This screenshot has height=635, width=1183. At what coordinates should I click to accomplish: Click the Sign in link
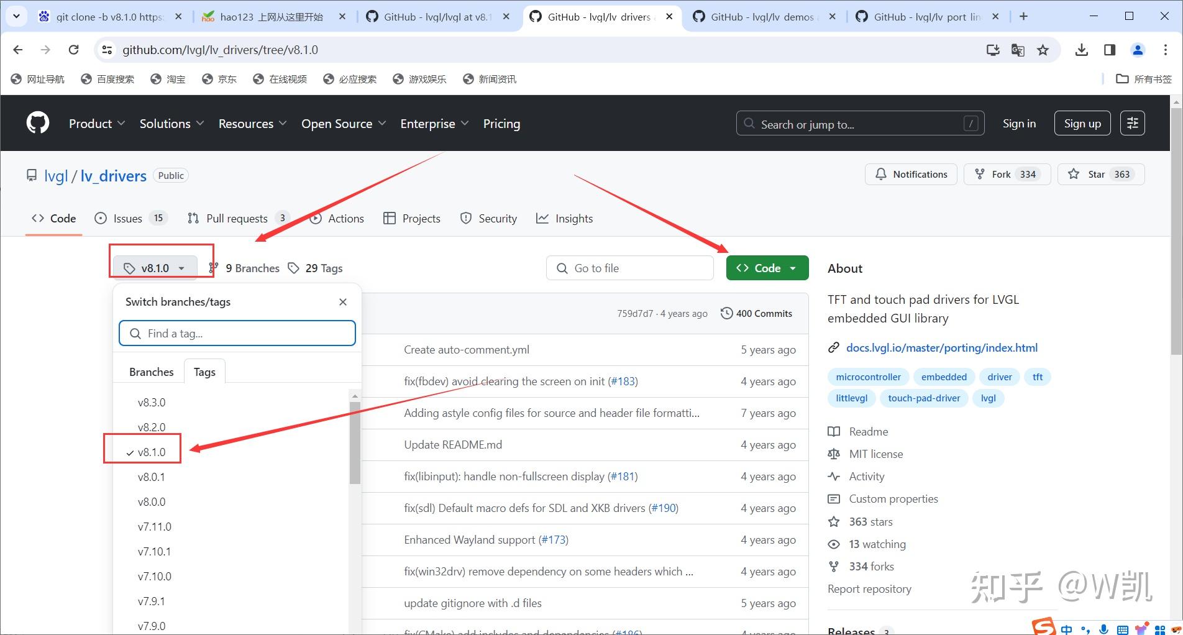pyautogui.click(x=1019, y=123)
